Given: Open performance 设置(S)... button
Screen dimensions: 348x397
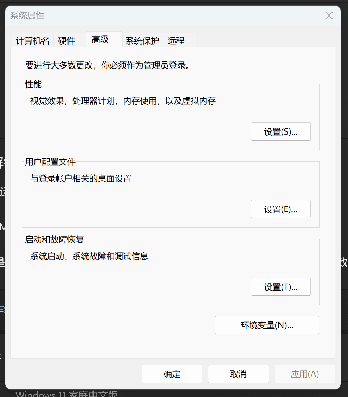Looking at the screenshot, I should tap(281, 132).
